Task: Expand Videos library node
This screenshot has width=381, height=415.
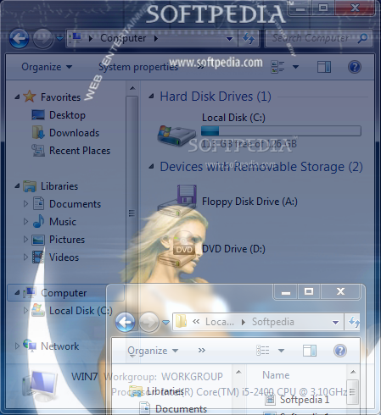Action: click(x=25, y=257)
